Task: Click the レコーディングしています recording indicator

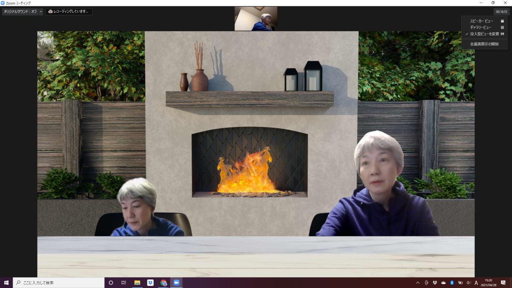Action: click(69, 12)
